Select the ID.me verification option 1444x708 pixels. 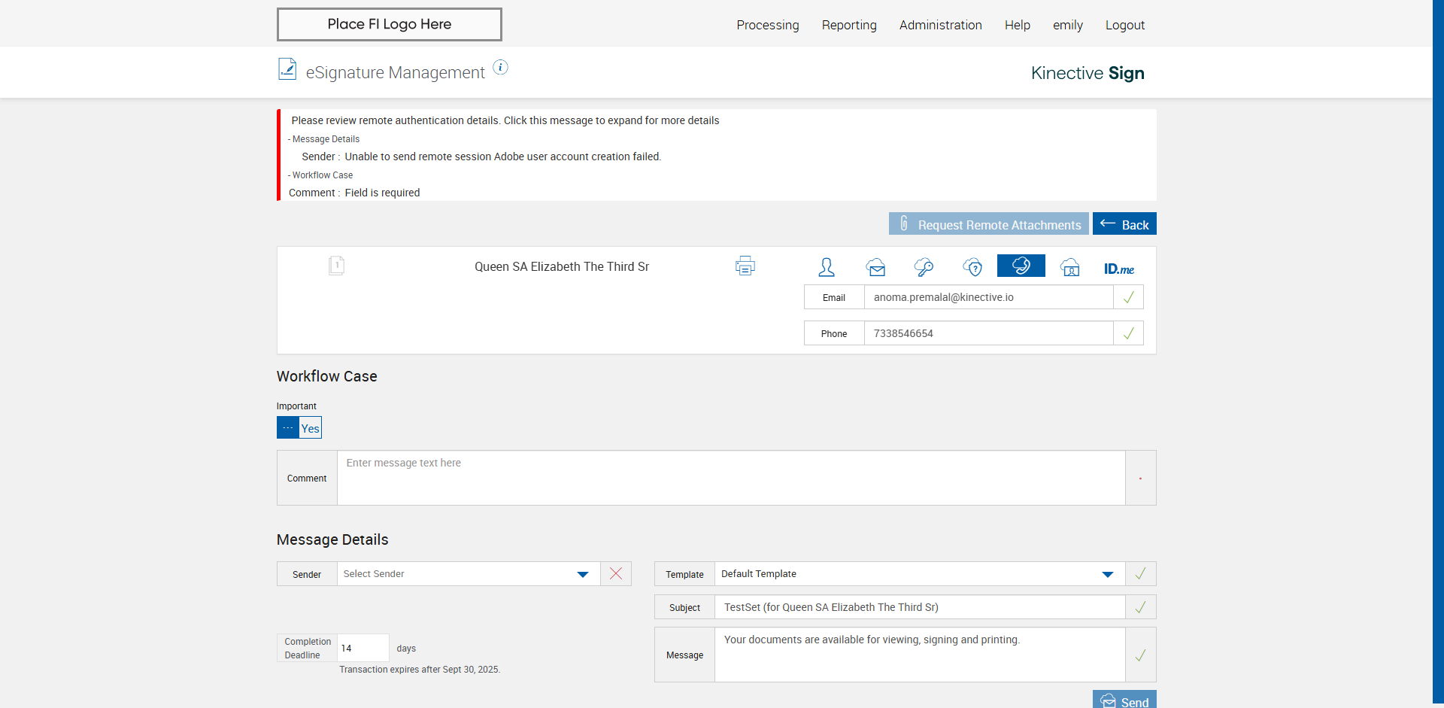point(1118,269)
